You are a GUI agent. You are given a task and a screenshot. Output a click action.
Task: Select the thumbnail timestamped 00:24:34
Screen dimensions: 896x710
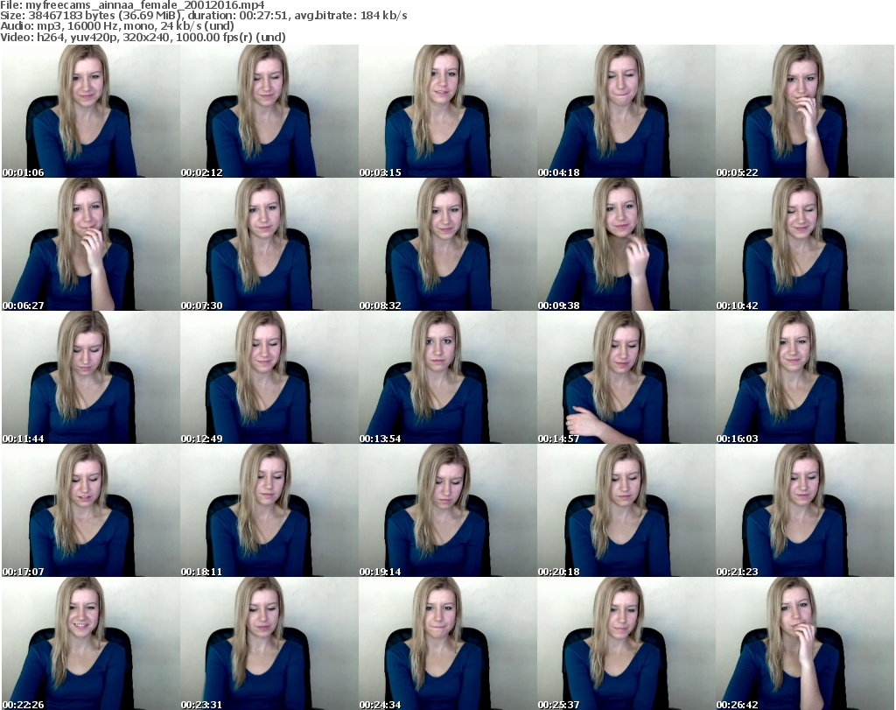pyautogui.click(x=448, y=643)
